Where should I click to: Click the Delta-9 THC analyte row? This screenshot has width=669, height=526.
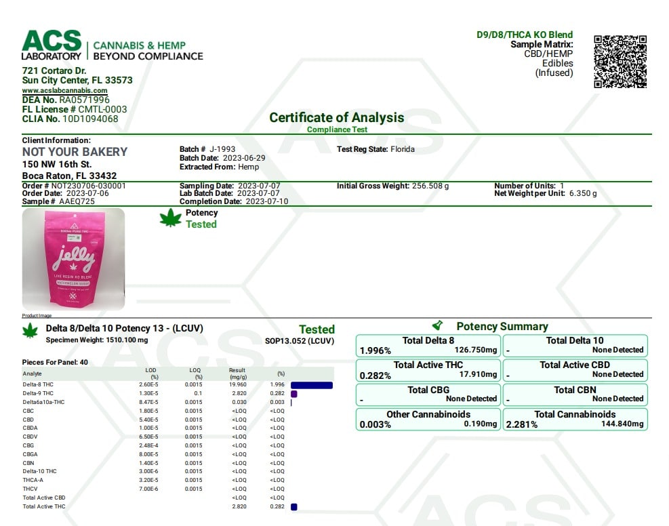coord(178,393)
